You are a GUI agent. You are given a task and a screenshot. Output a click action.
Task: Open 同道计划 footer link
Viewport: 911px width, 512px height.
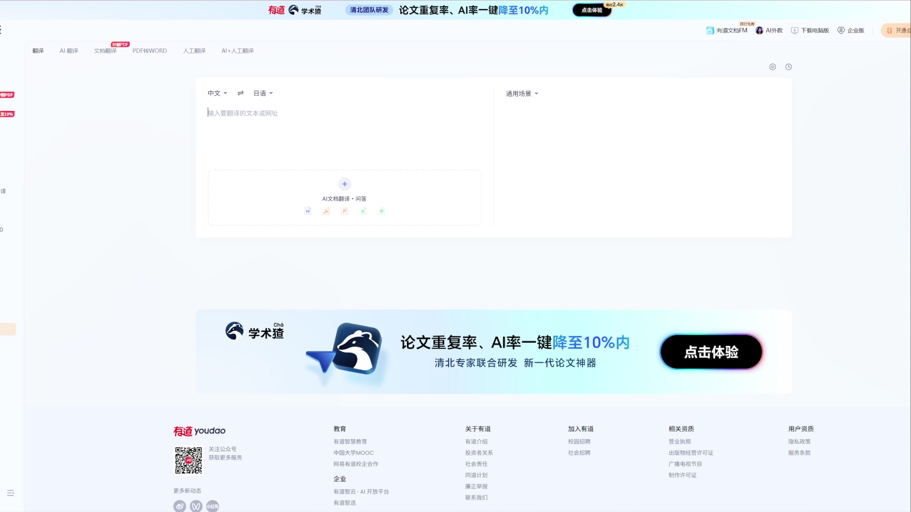pos(476,475)
